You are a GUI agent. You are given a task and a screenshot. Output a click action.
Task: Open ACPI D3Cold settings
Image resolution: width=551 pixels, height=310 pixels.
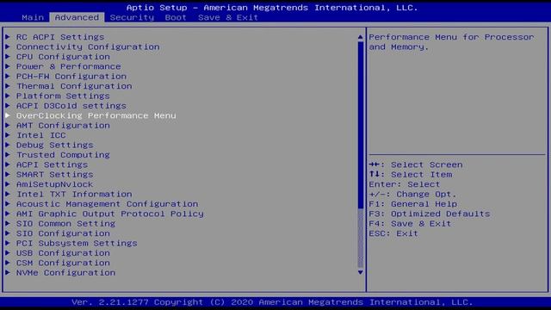71,106
